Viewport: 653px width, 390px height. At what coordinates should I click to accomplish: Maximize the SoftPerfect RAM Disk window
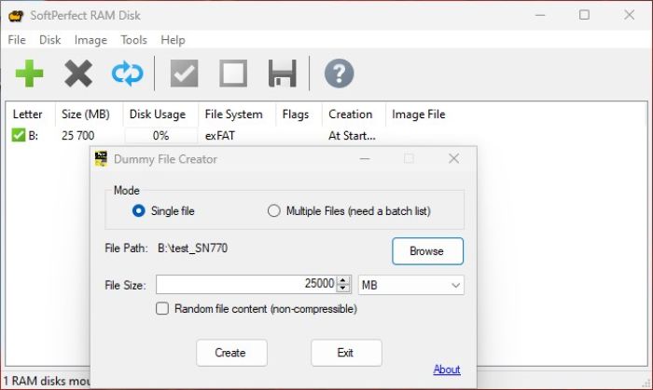584,16
